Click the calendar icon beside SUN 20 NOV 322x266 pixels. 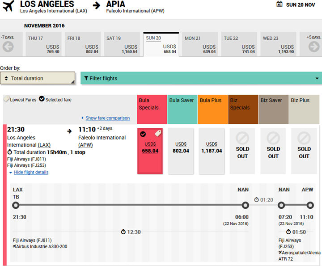(x=280, y=4)
